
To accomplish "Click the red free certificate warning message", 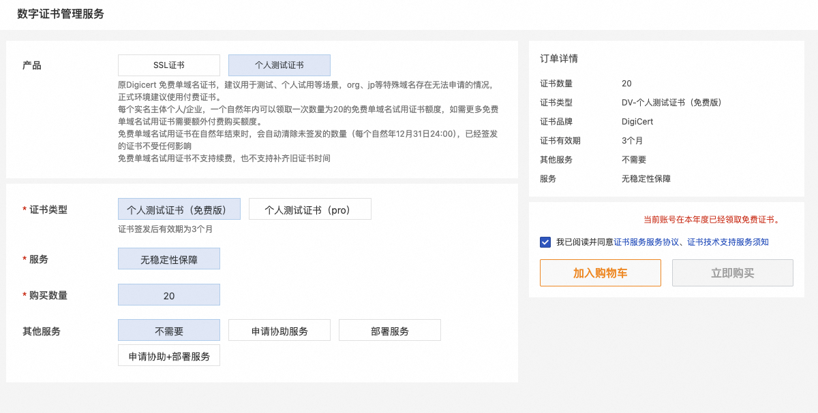I will click(711, 220).
